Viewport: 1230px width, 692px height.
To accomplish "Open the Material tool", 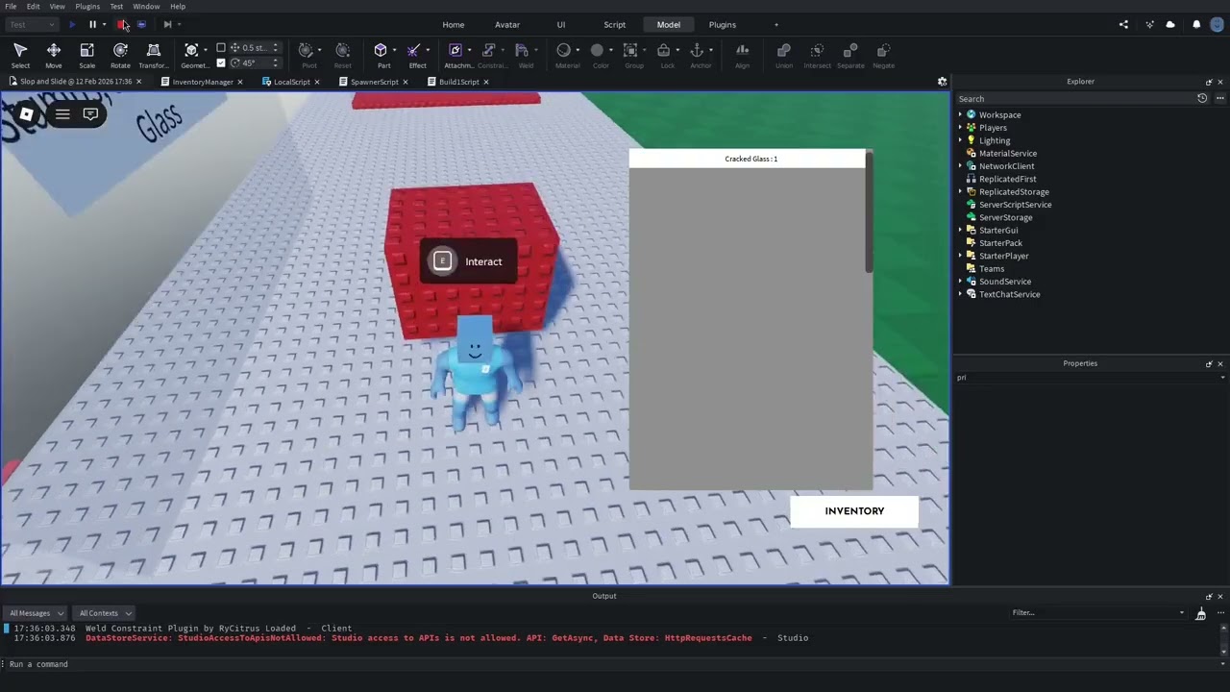I will (564, 50).
